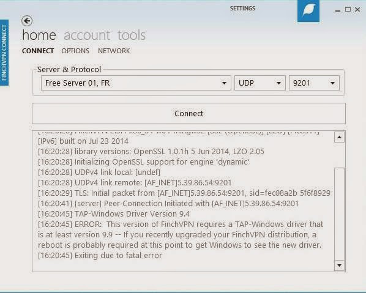Viewport: 366px width, 293px height.
Task: Click the FinchVPN blue leaf logo
Action: (308, 11)
